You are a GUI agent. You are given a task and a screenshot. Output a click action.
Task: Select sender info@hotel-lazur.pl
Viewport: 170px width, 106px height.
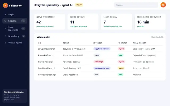(x=46, y=68)
